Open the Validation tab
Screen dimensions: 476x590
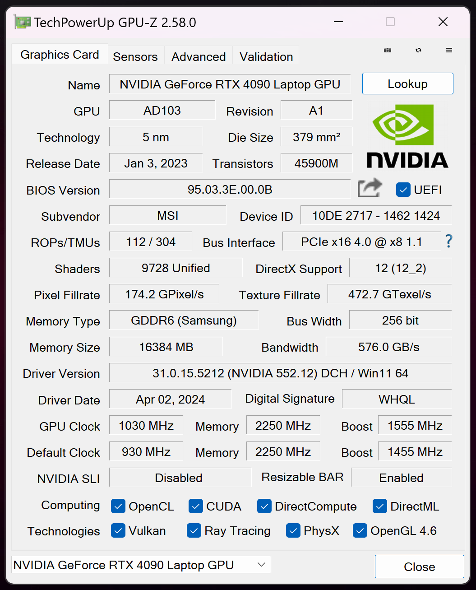coord(266,57)
